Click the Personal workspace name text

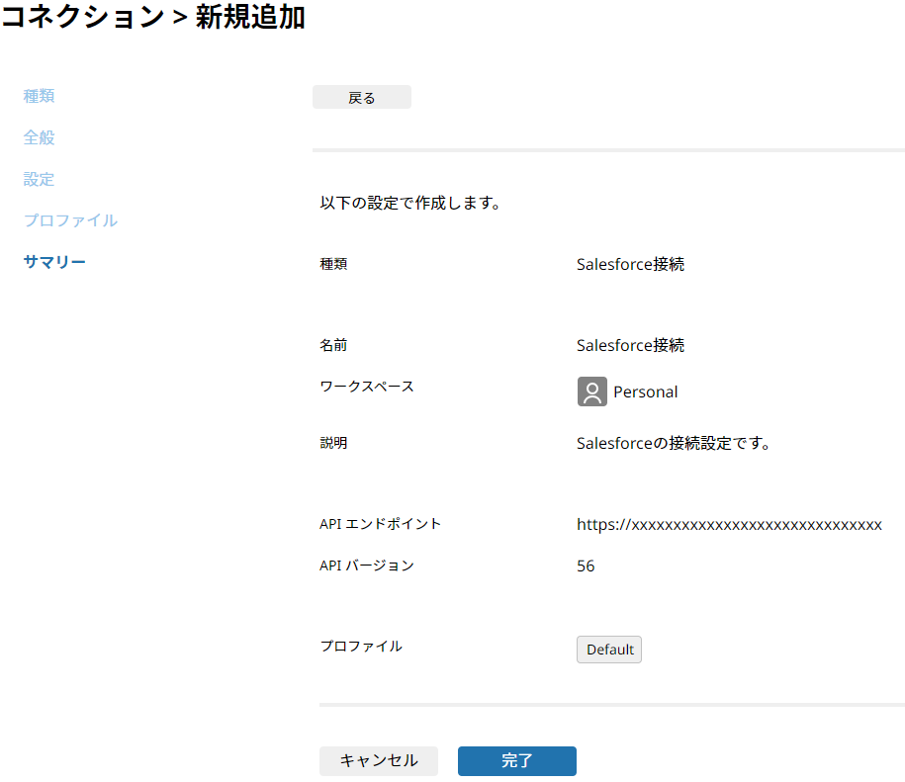click(x=645, y=391)
